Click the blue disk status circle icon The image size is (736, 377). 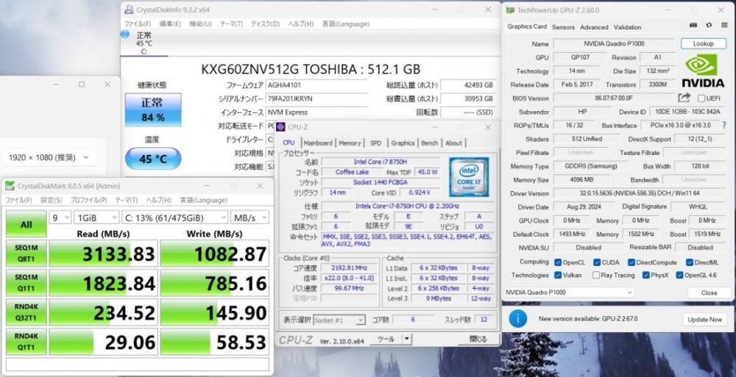coord(125,35)
